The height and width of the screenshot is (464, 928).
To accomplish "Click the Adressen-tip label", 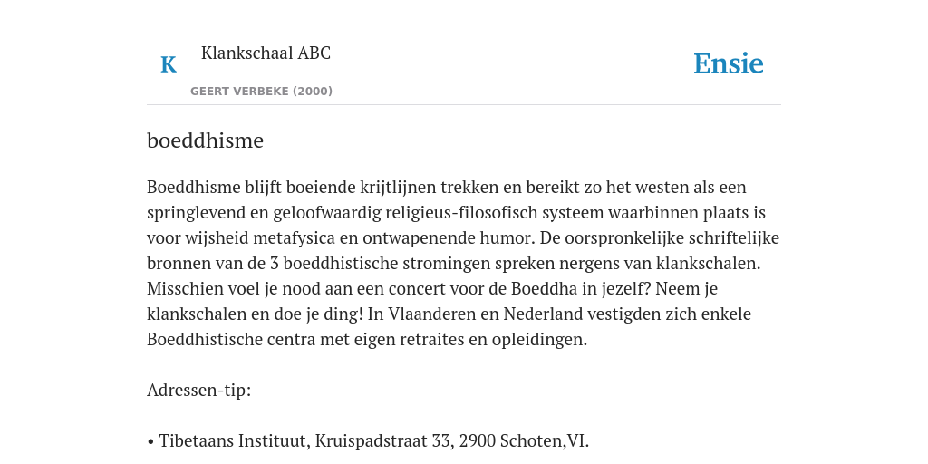I will [198, 391].
